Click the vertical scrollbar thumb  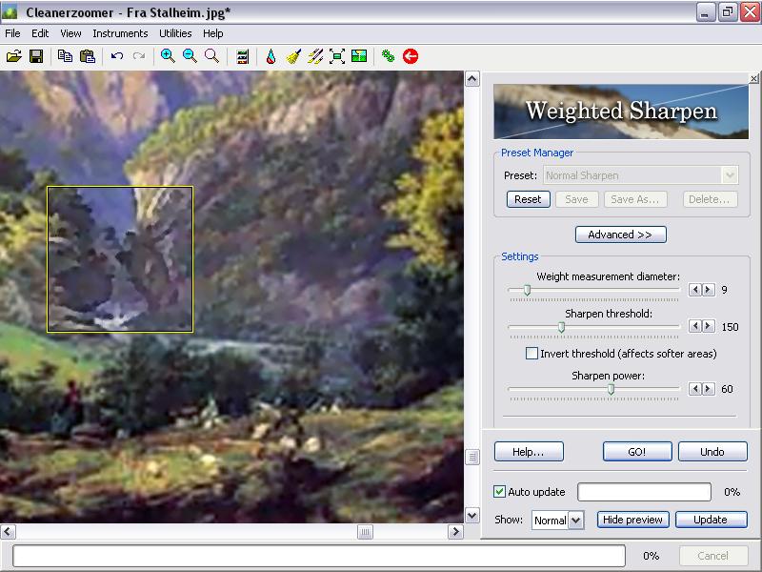[x=472, y=457]
